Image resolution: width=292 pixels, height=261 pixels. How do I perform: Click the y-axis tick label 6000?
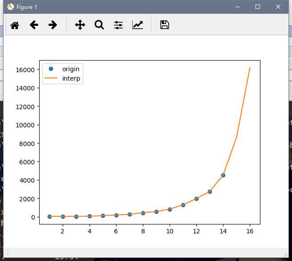click(27, 162)
